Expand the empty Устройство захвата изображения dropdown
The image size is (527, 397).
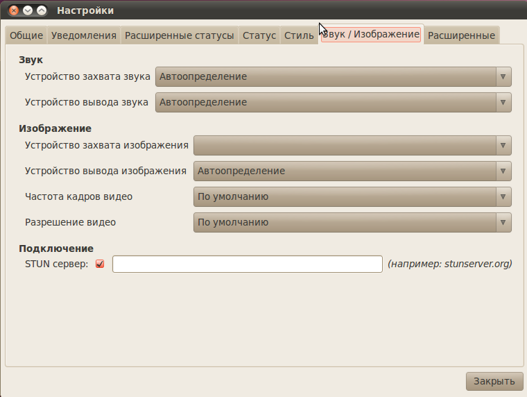coord(352,145)
